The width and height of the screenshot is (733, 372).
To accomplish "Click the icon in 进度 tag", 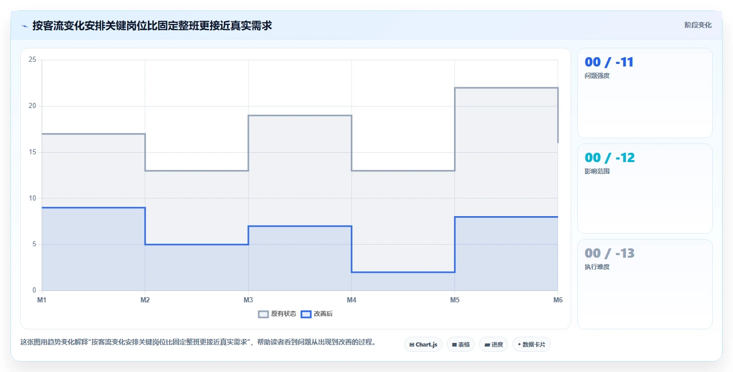I will (487, 344).
